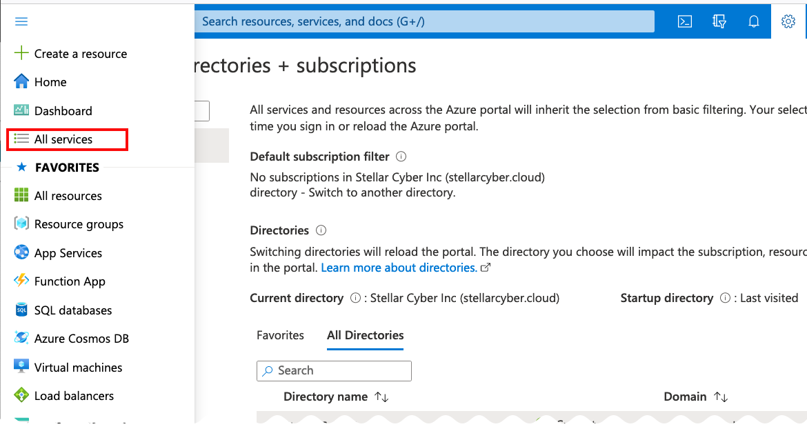Switch to the Favorites tab
This screenshot has width=807, height=440.
coord(280,335)
